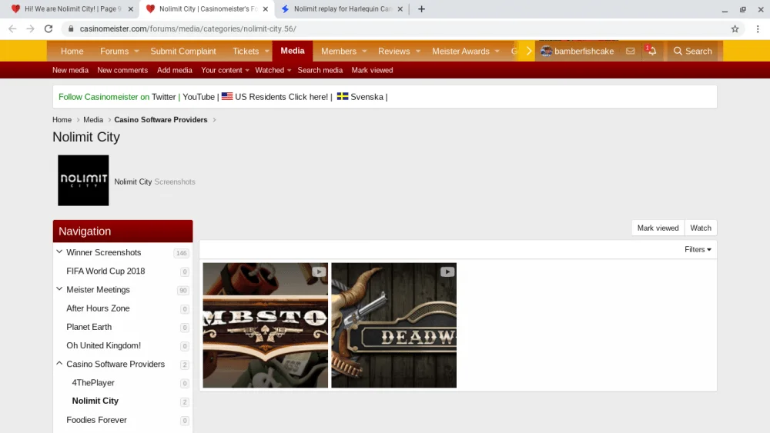
Task: Open Search media link
Action: click(320, 70)
